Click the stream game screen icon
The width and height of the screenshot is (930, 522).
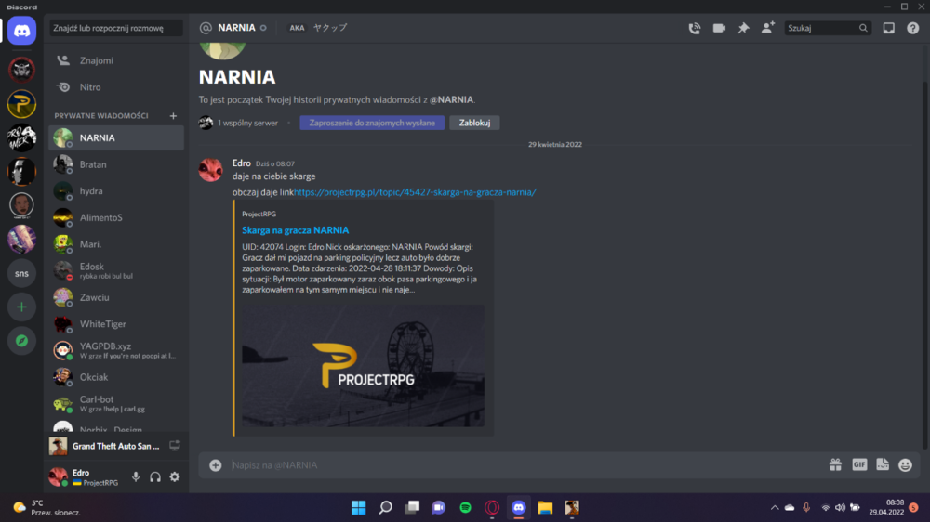click(175, 446)
